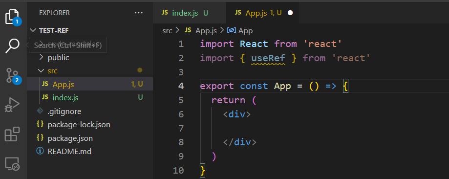Click line number 7 in the gutter
Screen dimensions: 449x179
pos(181,128)
